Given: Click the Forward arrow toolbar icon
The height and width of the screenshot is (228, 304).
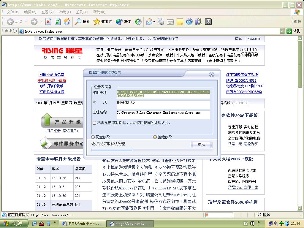Looking at the screenshot, I should tap(34, 21).
